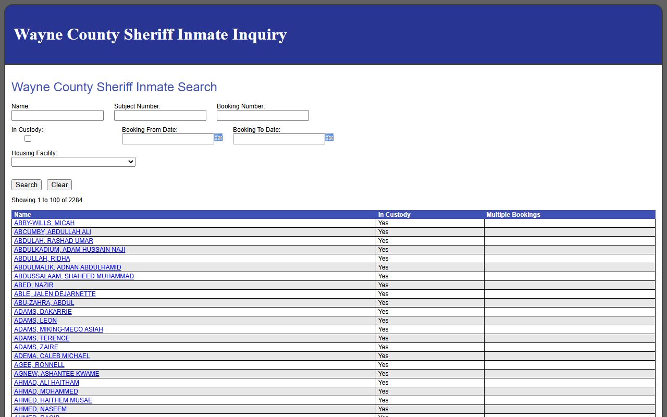Image resolution: width=667 pixels, height=417 pixels.
Task: Open inmate ABDULLAH, RIDHA
Action: click(x=42, y=259)
